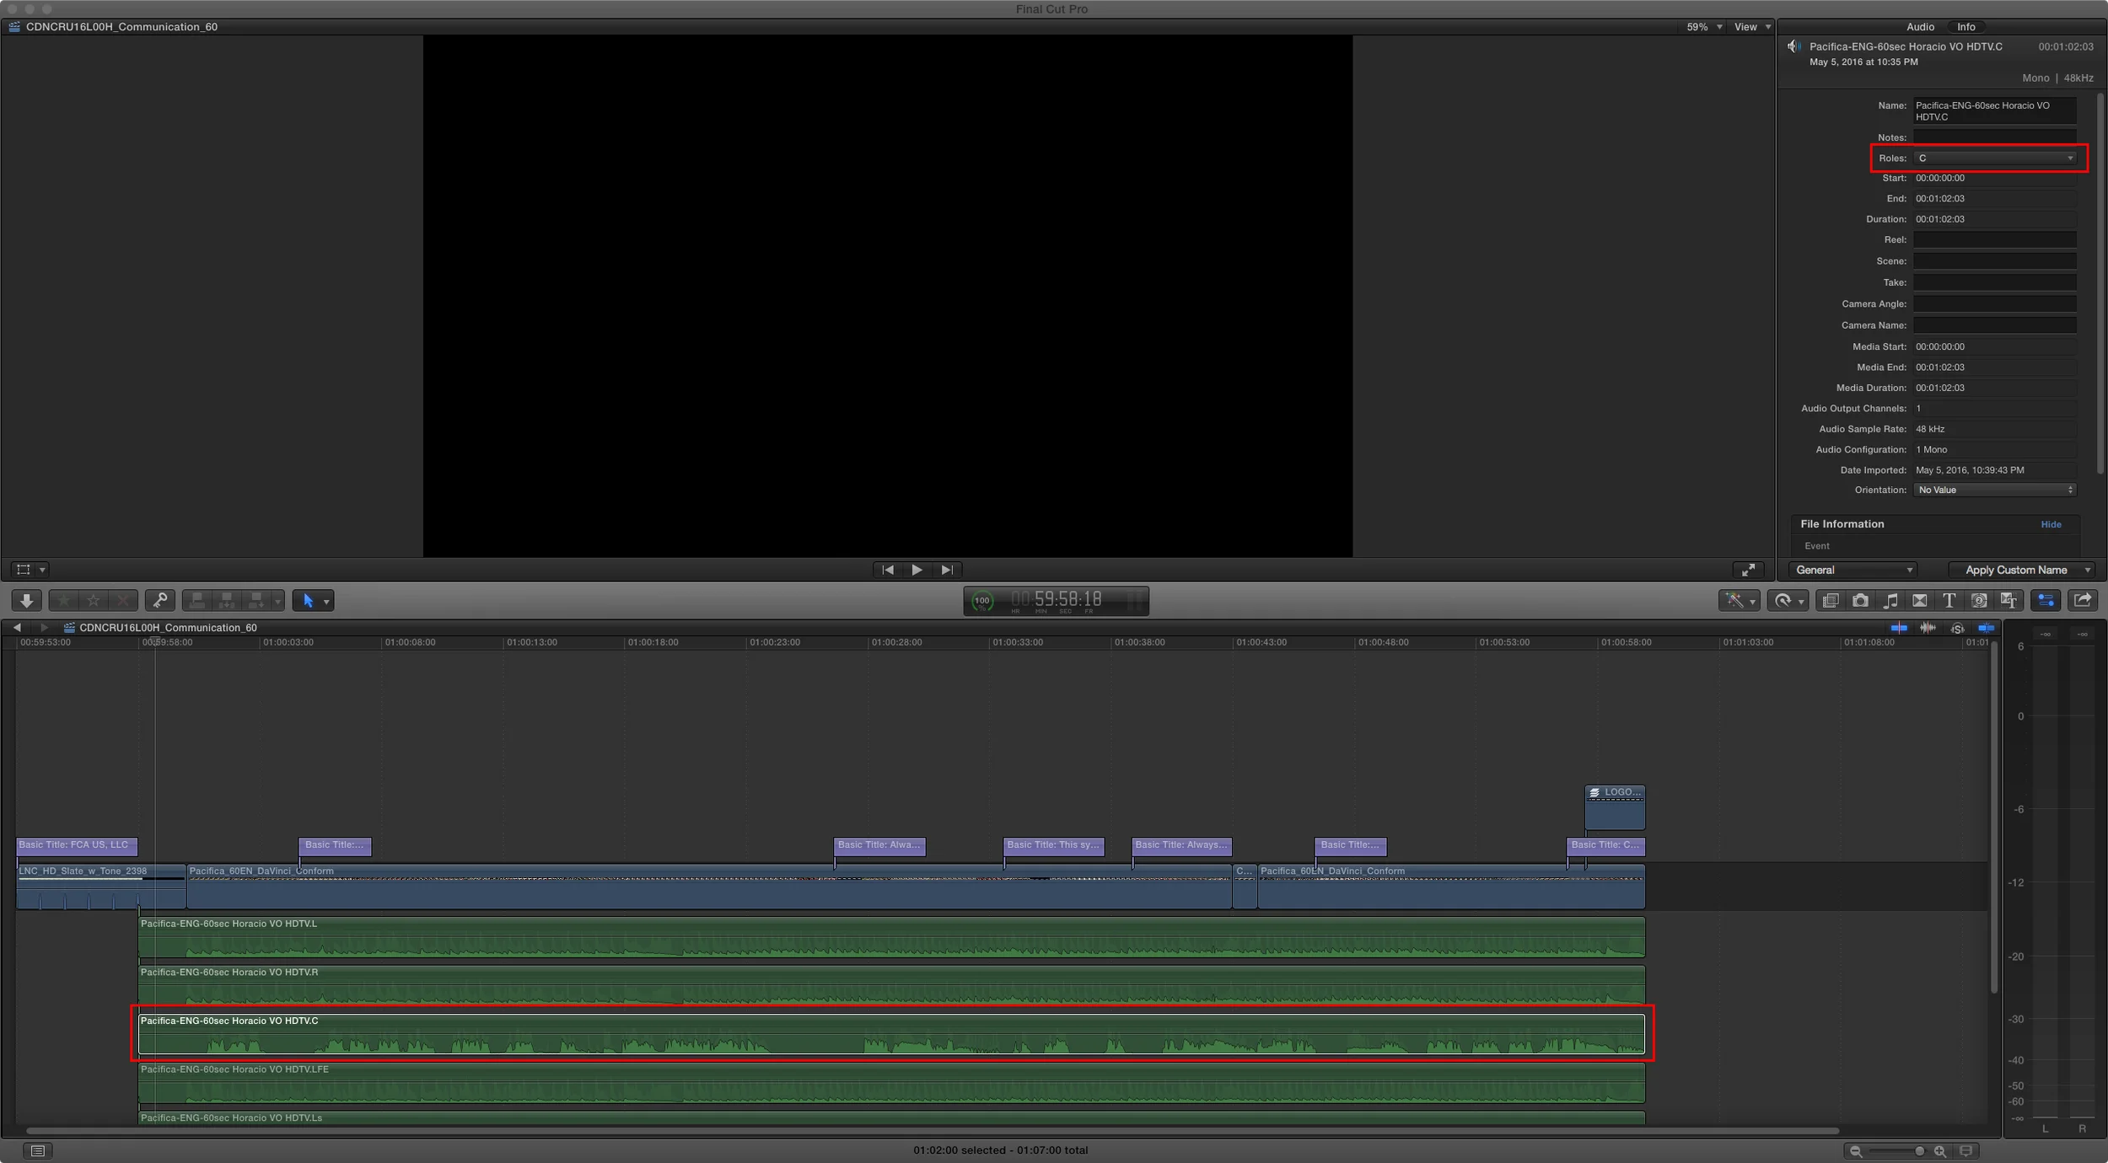Open the General metadata view dropdown
The height and width of the screenshot is (1163, 2108).
1853,571
